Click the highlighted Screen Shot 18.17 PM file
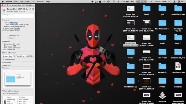186x104 pixels. (x=130, y=37)
